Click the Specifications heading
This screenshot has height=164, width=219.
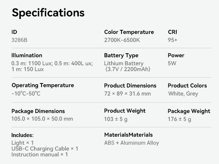[x=48, y=13]
